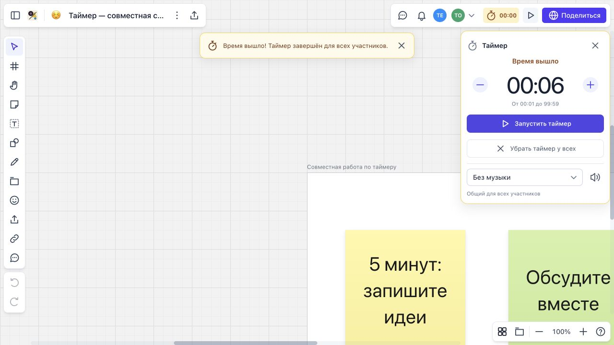
Task: Select the cursor selection tool
Action: pos(14,47)
